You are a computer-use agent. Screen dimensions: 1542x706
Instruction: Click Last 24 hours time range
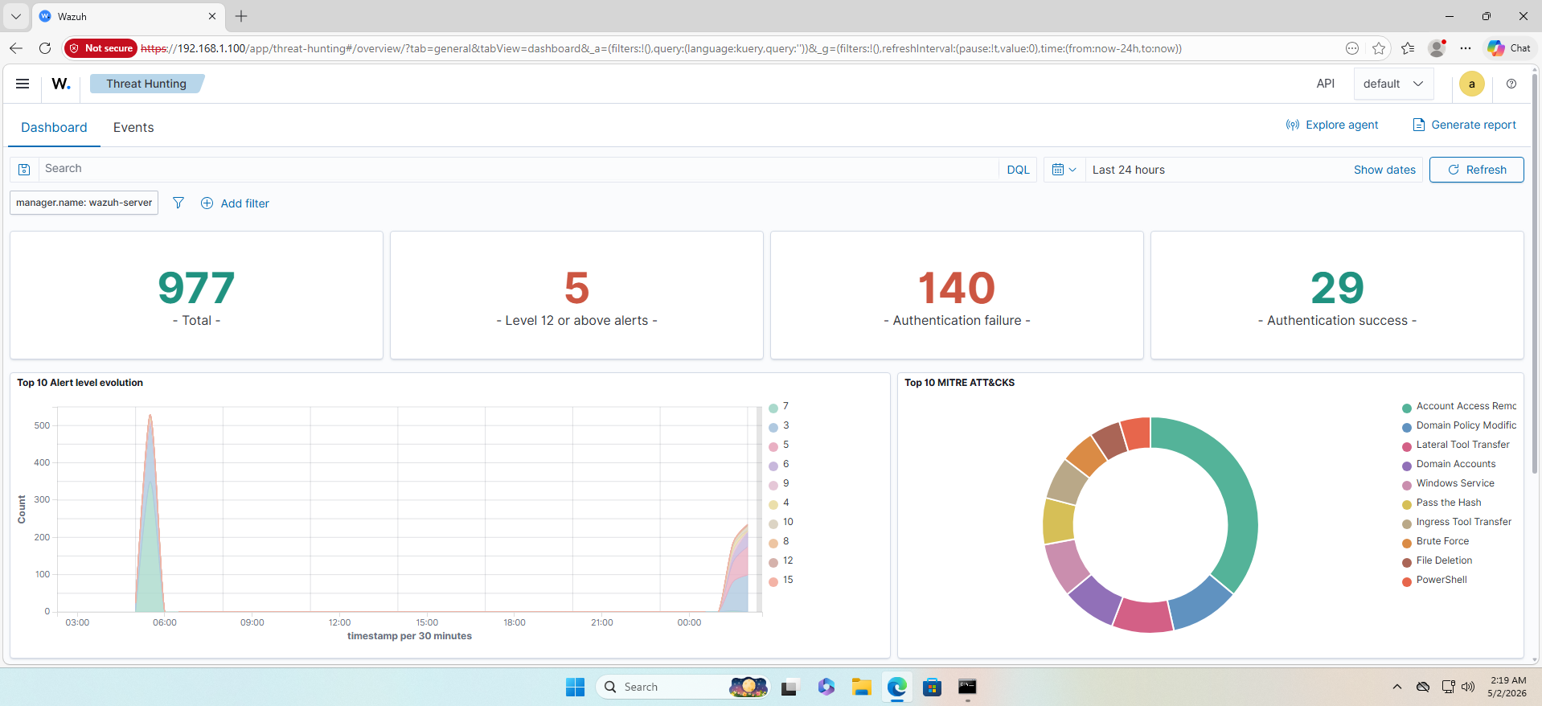tap(1129, 170)
